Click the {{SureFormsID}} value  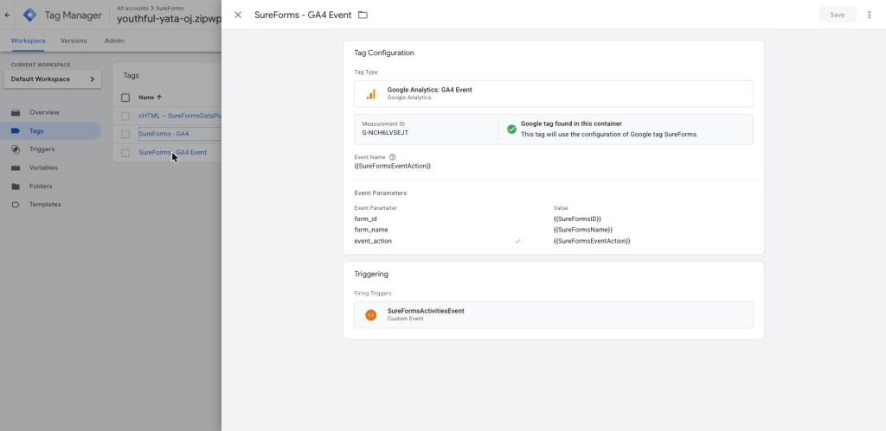pyautogui.click(x=577, y=219)
